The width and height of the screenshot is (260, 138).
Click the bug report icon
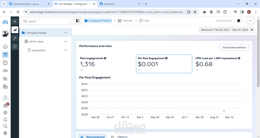tap(5, 133)
